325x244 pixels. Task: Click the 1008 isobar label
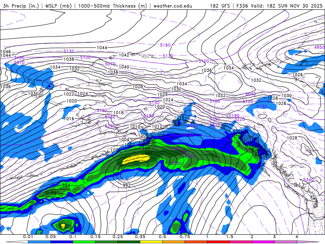point(143,135)
